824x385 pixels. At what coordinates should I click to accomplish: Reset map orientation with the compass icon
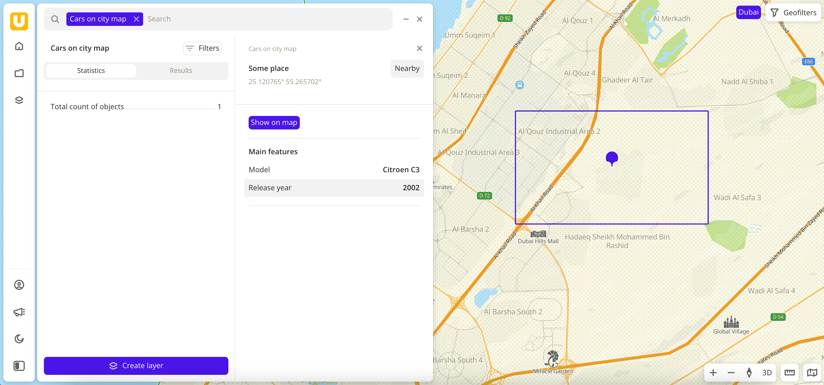tap(750, 372)
